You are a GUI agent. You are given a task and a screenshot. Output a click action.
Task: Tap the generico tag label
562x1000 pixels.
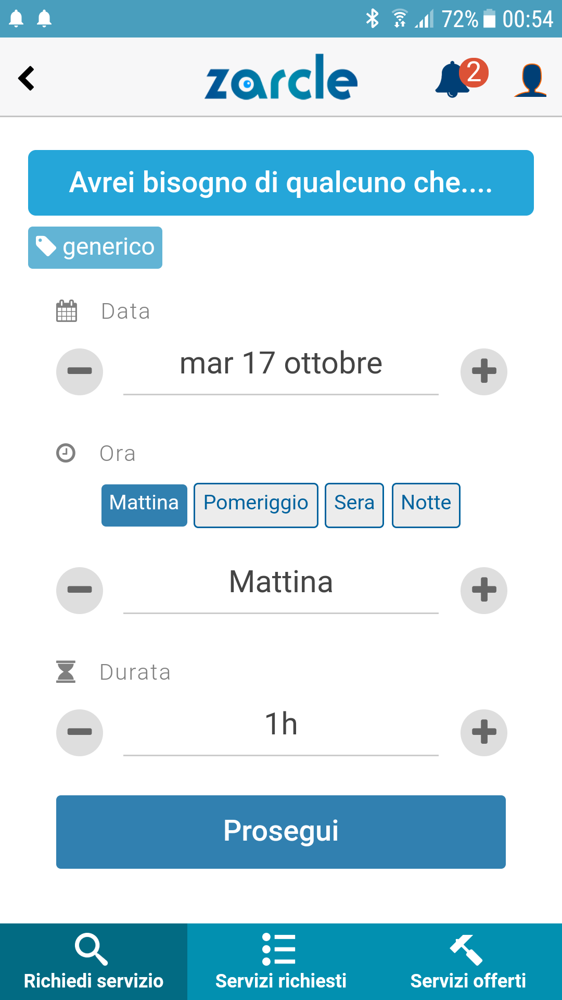point(95,247)
